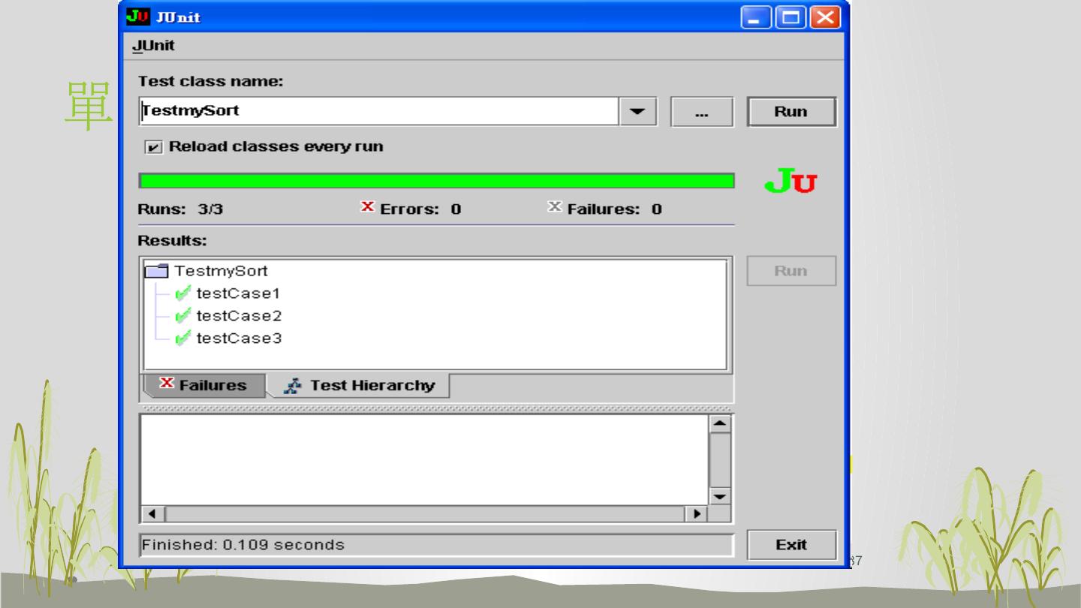Click the gray X icon next to Failures count
This screenshot has height=608, width=1081.
[555, 208]
